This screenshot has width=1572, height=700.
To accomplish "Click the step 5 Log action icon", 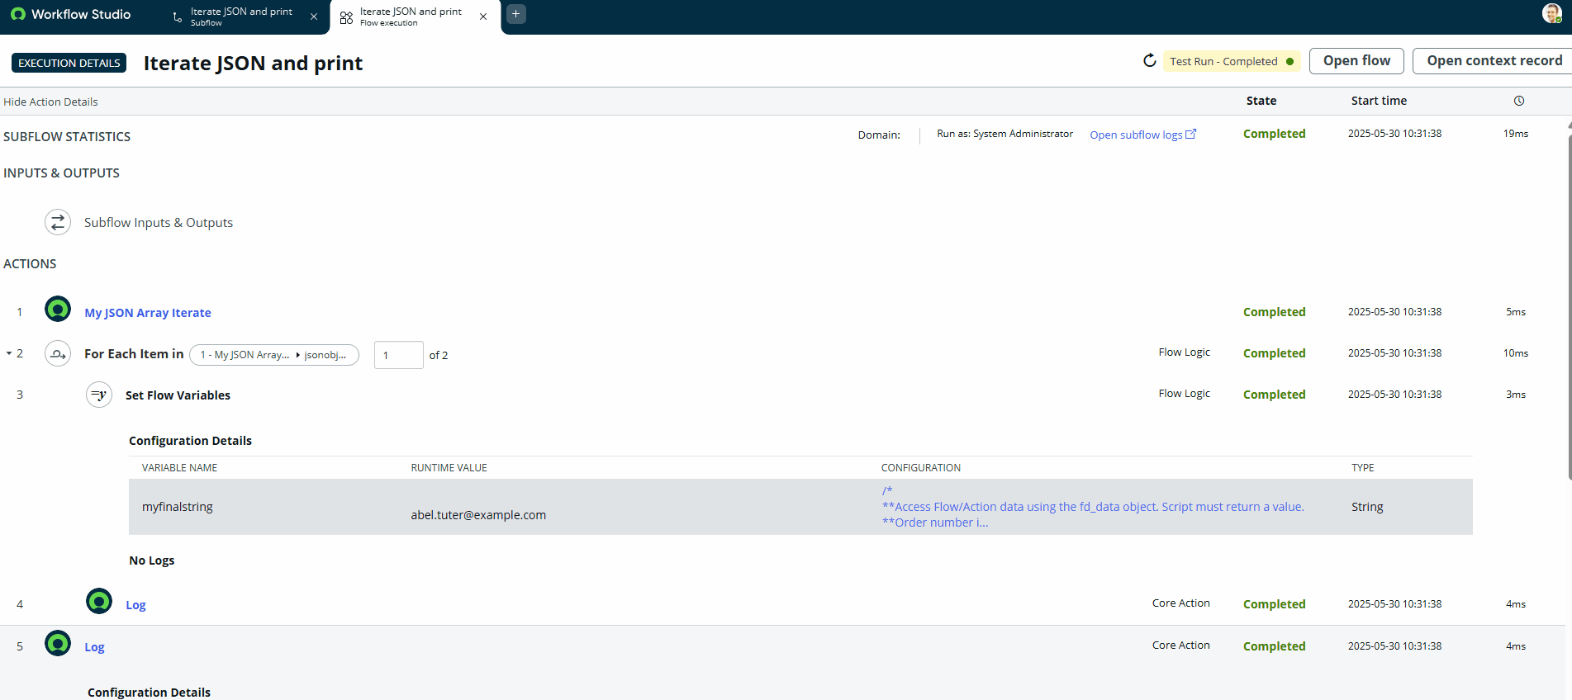I will point(58,643).
